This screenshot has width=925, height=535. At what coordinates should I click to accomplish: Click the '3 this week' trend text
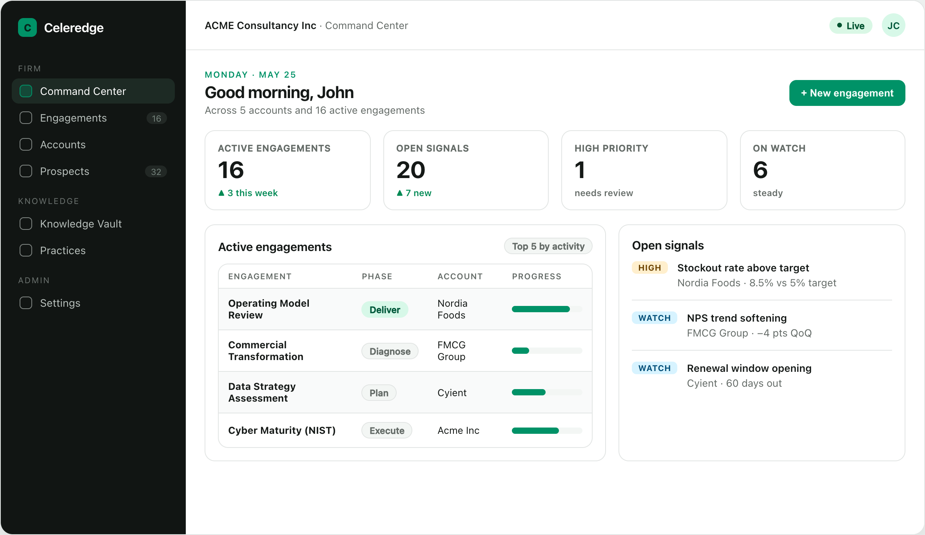(248, 193)
